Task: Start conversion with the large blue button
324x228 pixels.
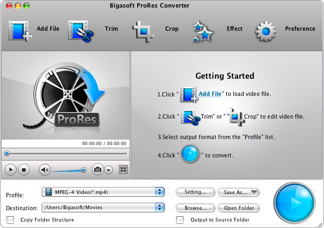Action: pos(294,203)
